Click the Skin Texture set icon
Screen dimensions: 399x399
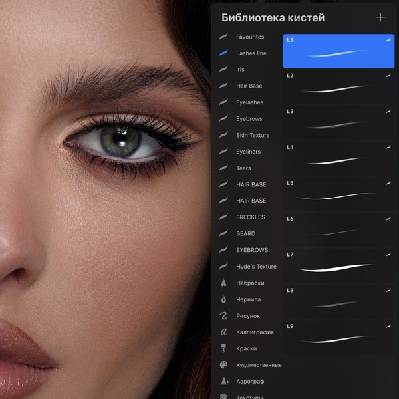[223, 135]
